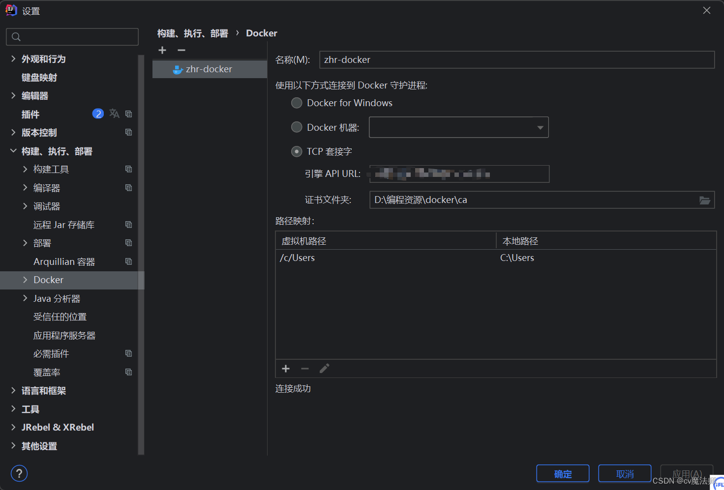Cancel changes with the 取消 button

click(625, 473)
